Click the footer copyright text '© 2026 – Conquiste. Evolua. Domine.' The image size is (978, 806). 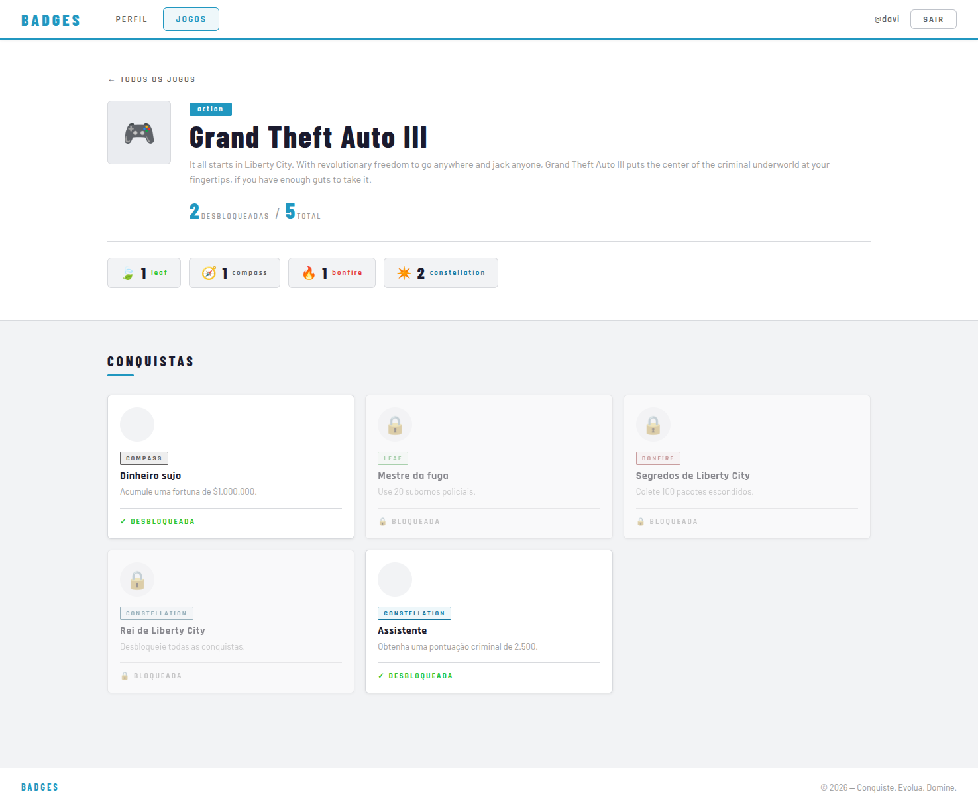(889, 787)
